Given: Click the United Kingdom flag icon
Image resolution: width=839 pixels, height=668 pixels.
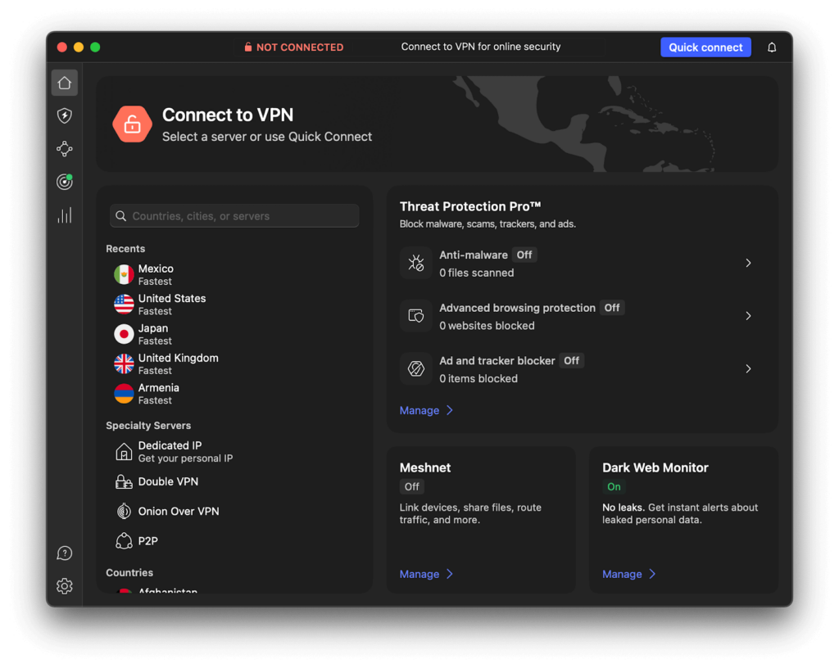Looking at the screenshot, I should coord(124,364).
